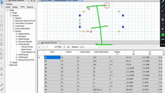Screen dimensions: 165x93
Task: Expand the Options tree node
Action: point(13,18)
